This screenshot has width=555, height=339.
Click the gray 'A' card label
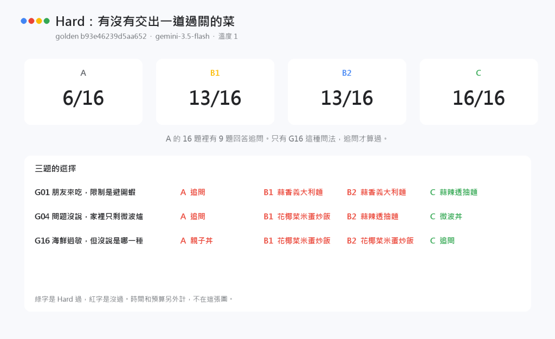[x=83, y=73]
